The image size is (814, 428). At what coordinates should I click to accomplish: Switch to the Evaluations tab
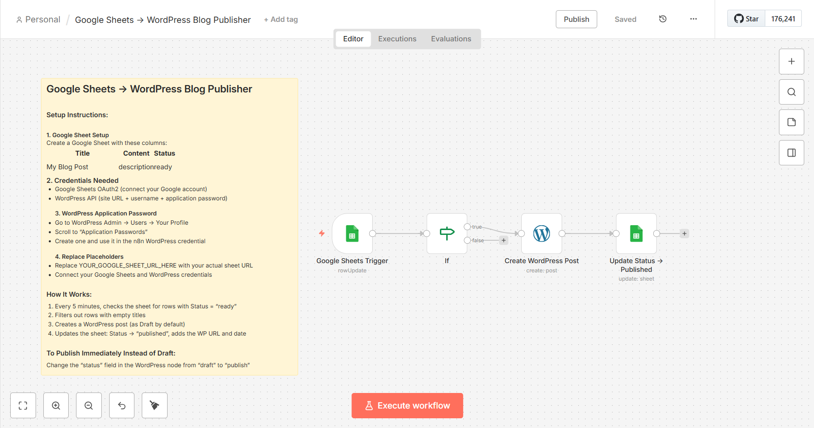(x=451, y=39)
